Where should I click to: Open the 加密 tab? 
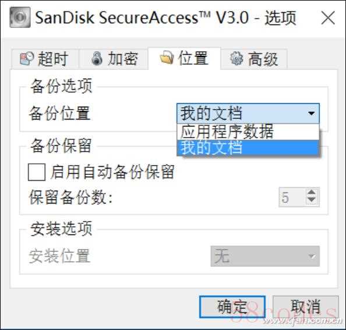114,59
